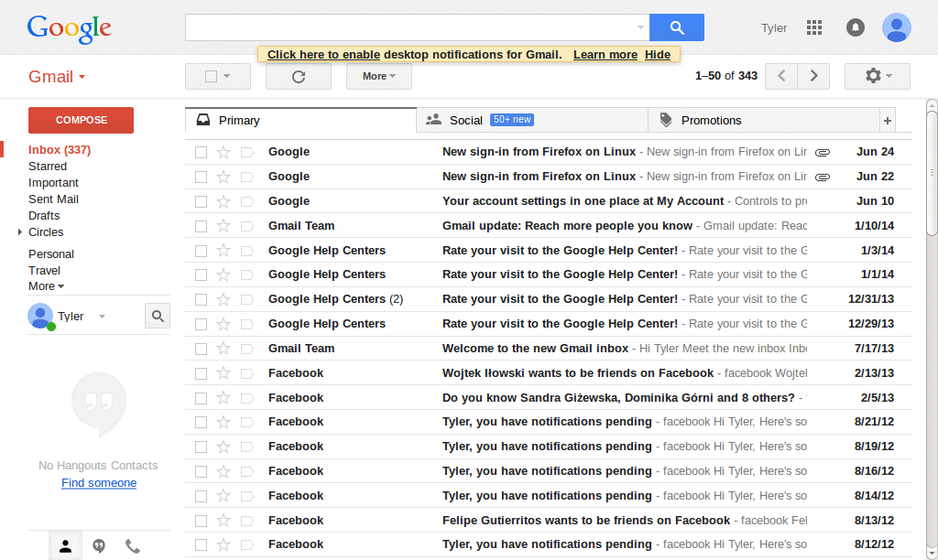
Task: Open 'Welcome to the new Gmail inbox' email
Action: coord(535,349)
